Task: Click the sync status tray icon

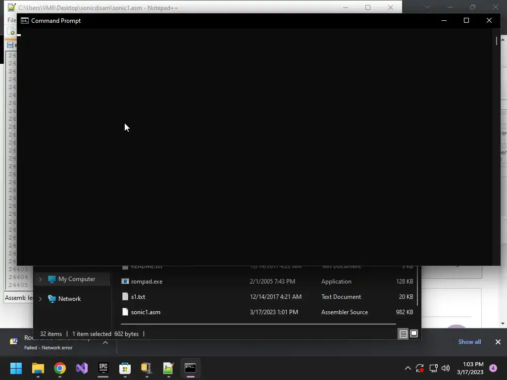Action: point(420,368)
